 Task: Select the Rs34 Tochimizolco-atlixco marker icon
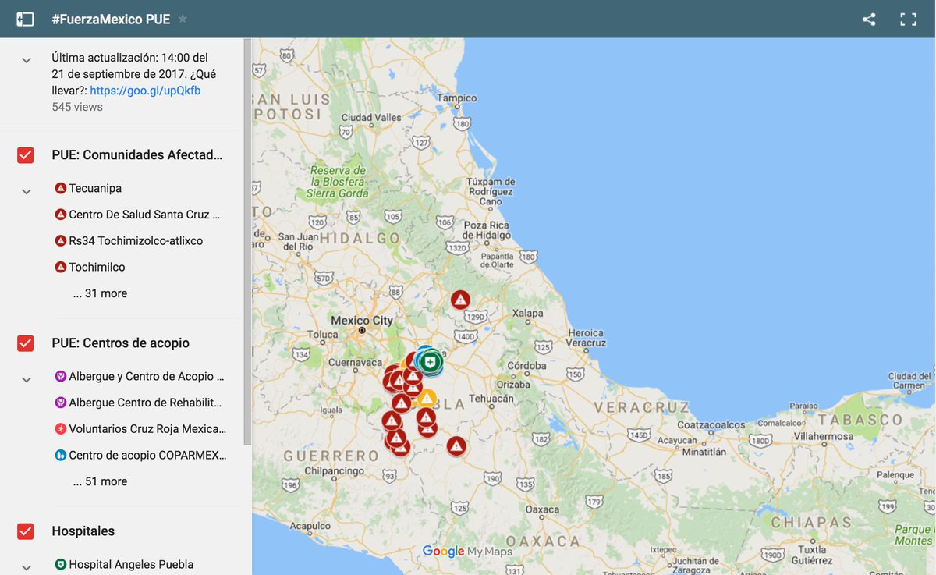pos(60,241)
